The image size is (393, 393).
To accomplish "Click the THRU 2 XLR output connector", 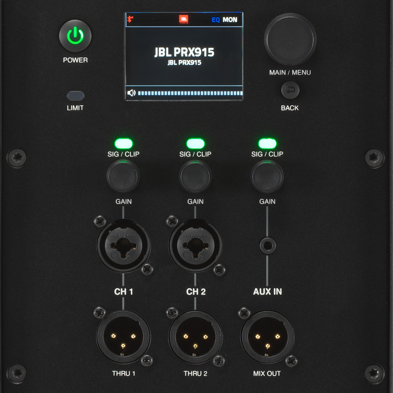I will point(195,337).
